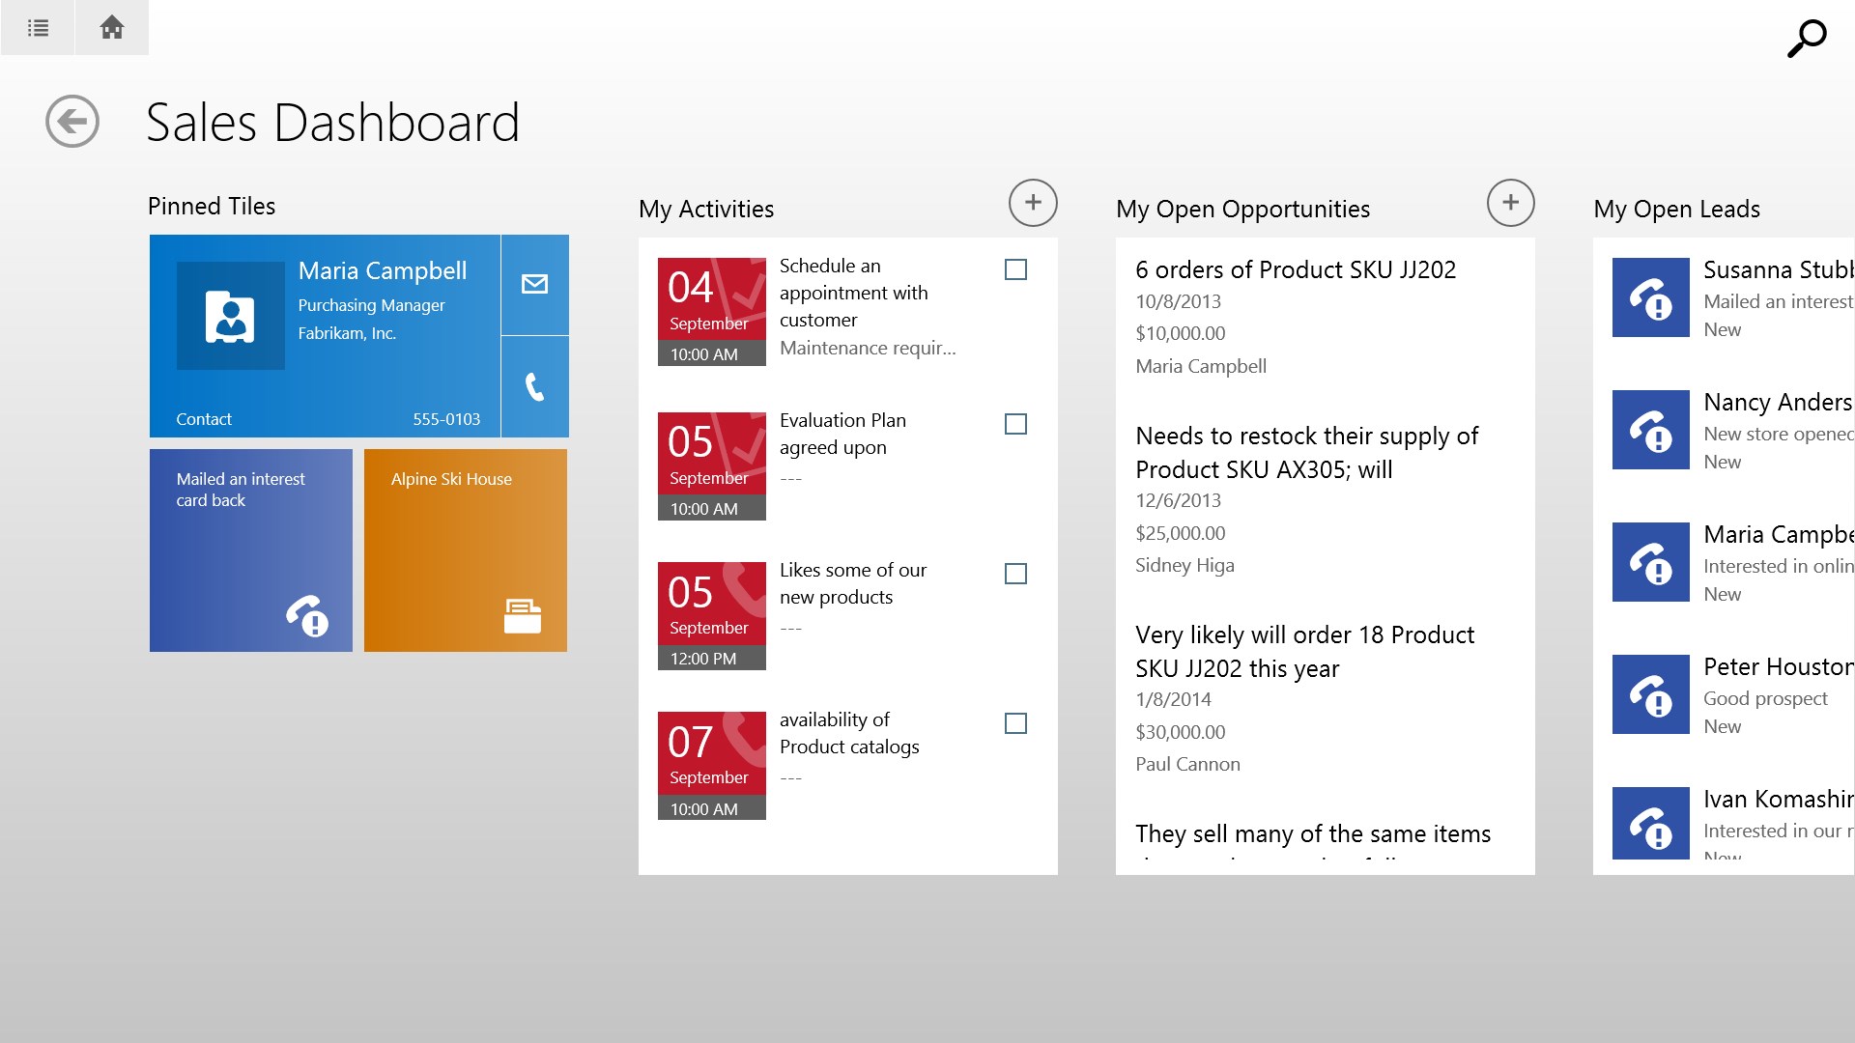
Task: Open the Alpine Ski House tile
Action: (x=466, y=550)
